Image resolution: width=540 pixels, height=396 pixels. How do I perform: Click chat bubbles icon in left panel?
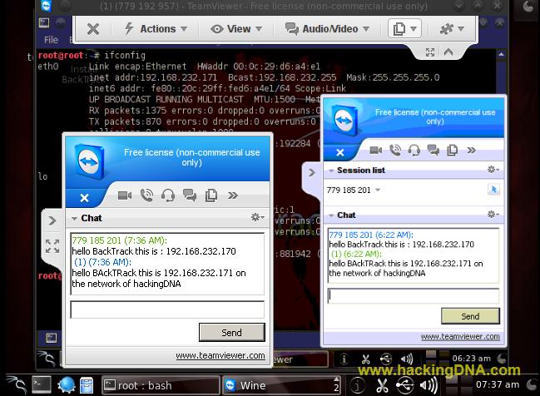point(190,196)
